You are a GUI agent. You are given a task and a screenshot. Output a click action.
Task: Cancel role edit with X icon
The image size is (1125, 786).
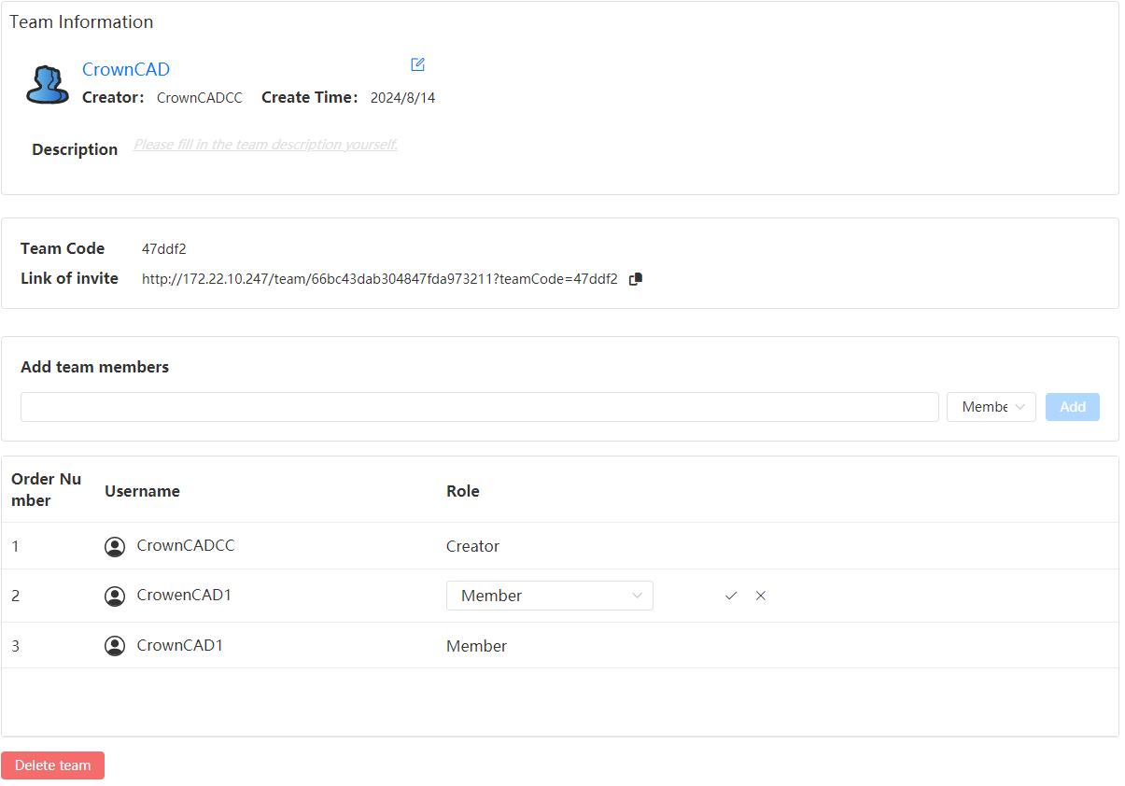pyautogui.click(x=761, y=596)
